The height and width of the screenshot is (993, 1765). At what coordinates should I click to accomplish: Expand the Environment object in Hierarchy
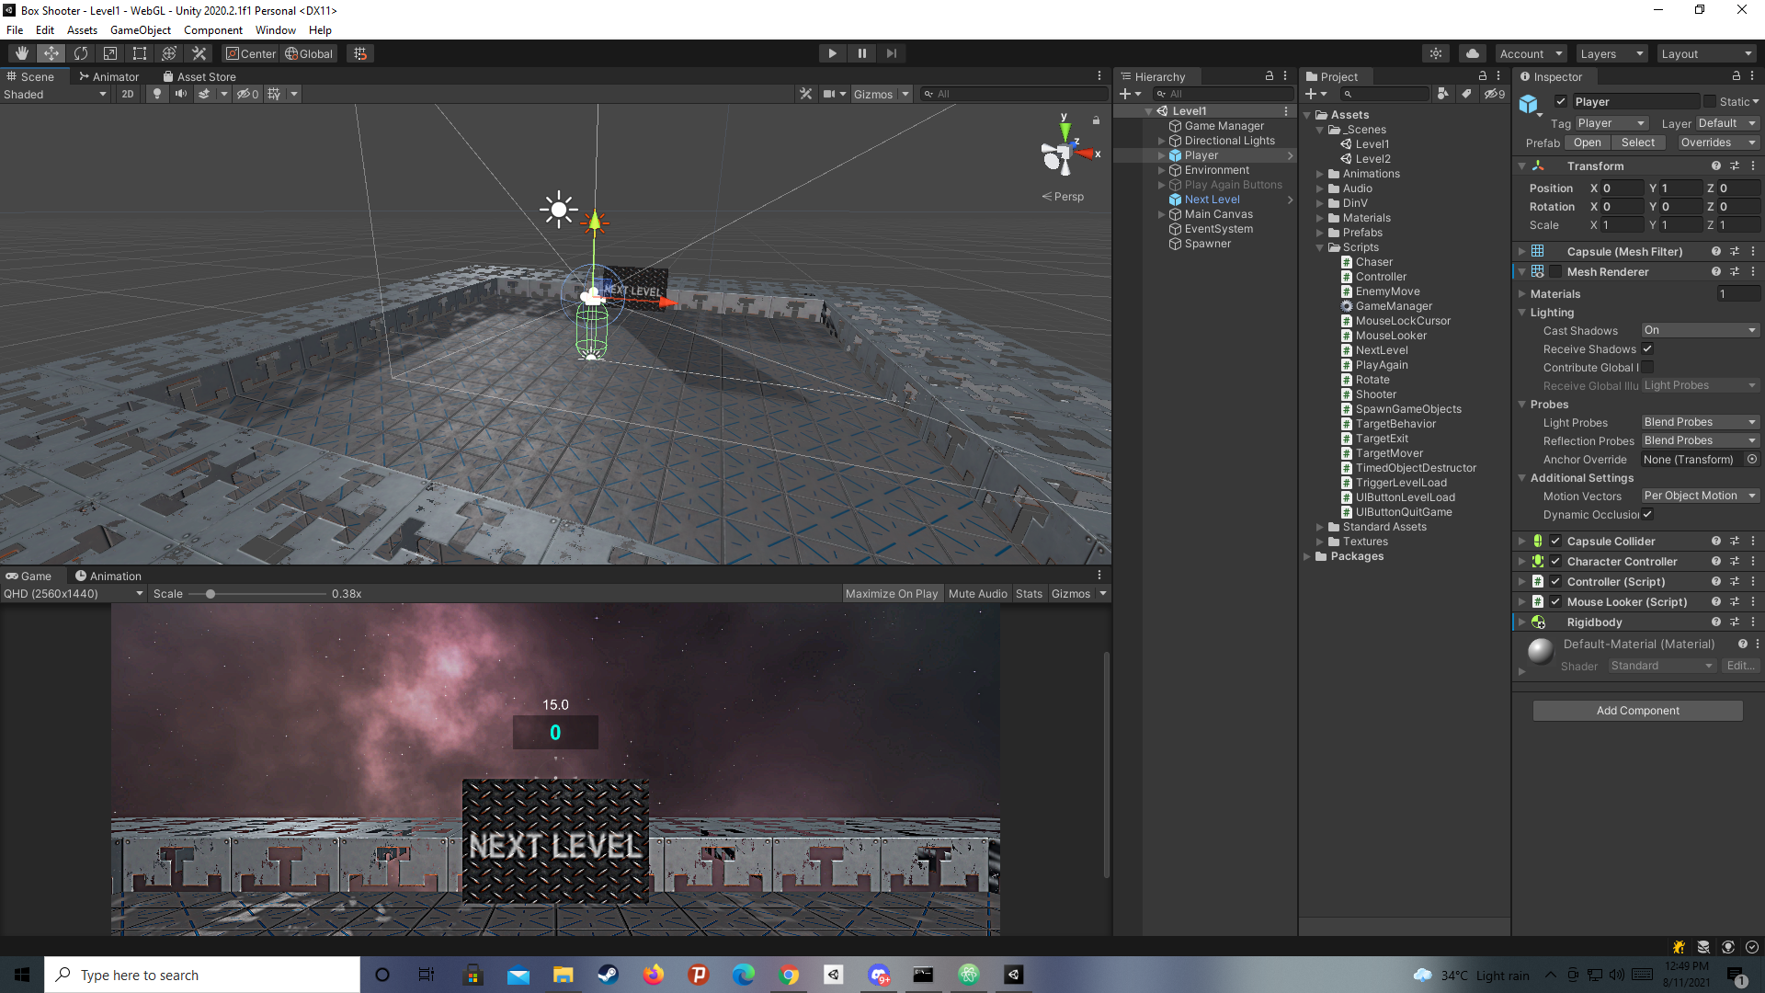click(x=1161, y=170)
